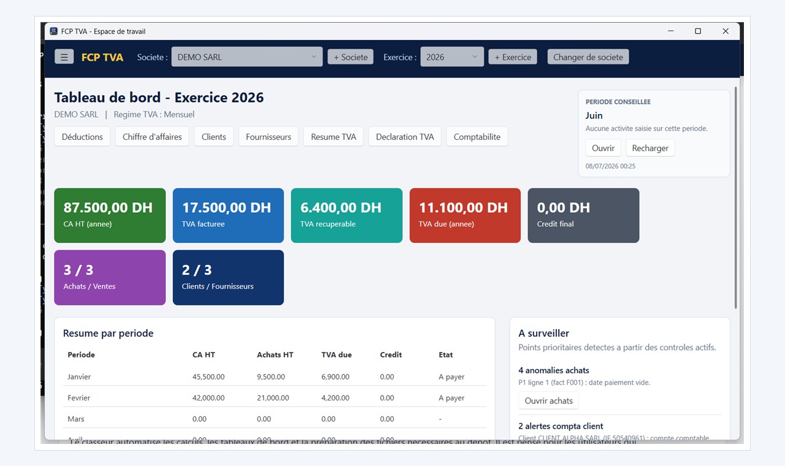Select the navy Clients / Fournisseurs card
The height and width of the screenshot is (466, 785).
pos(228,277)
